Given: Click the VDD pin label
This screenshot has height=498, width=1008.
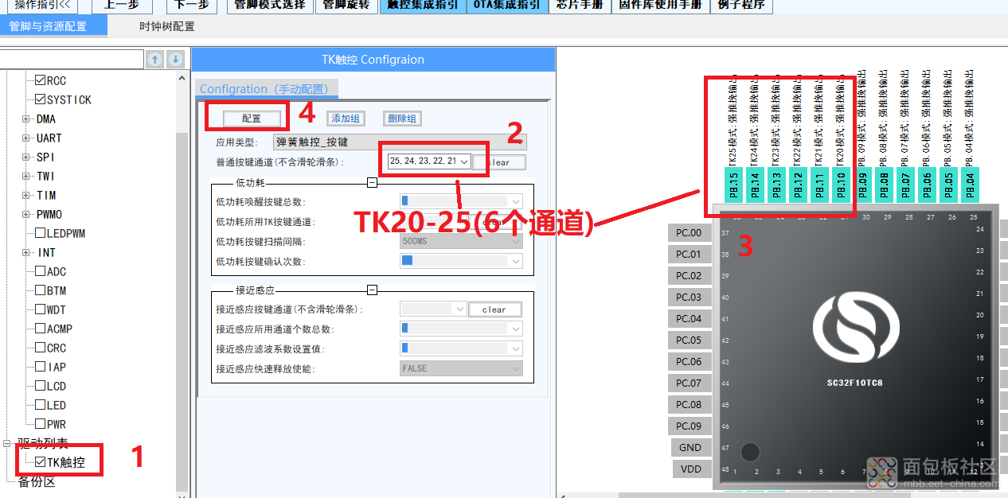Looking at the screenshot, I should (x=690, y=469).
